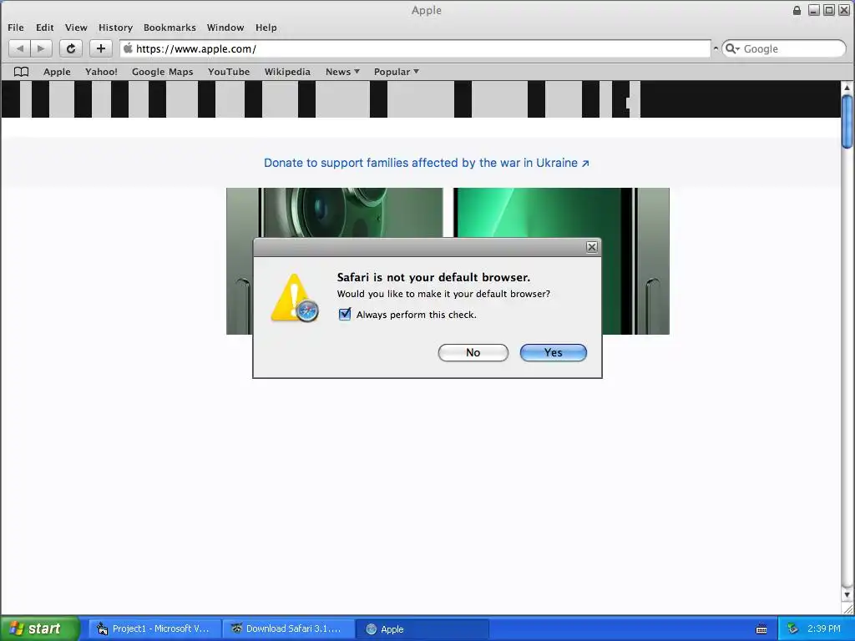Click Yes to set default browser
Image resolution: width=855 pixels, height=641 pixels.
tap(553, 353)
